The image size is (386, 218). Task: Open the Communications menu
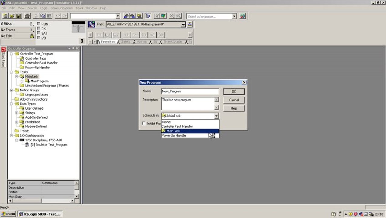click(x=61, y=8)
